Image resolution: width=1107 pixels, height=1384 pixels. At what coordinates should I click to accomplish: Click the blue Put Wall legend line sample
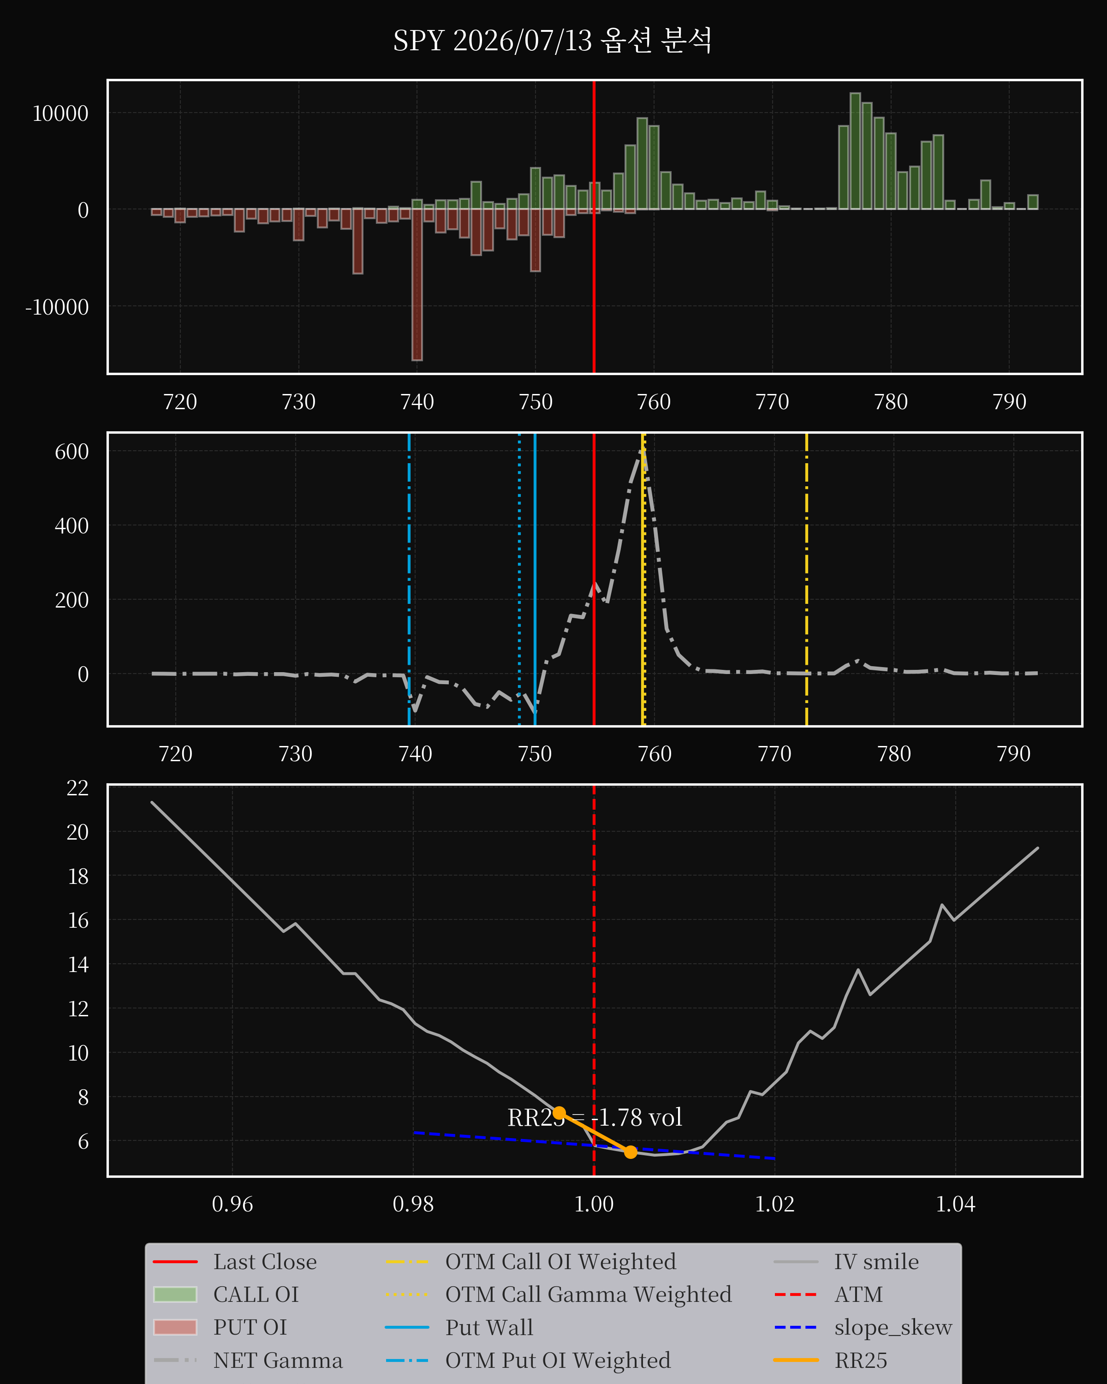pos(407,1328)
